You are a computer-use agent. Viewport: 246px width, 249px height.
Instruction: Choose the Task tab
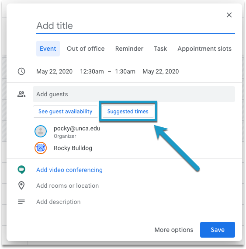coord(160,49)
